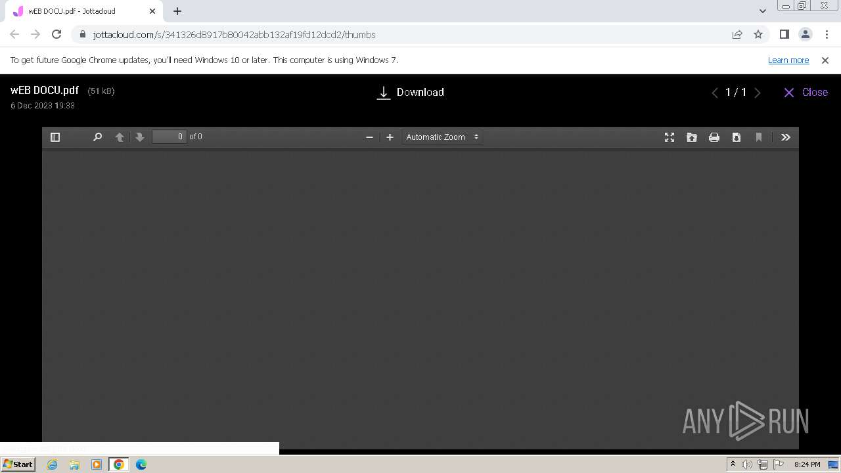Select the wEB DOCU.pdf browser tab

point(84,11)
